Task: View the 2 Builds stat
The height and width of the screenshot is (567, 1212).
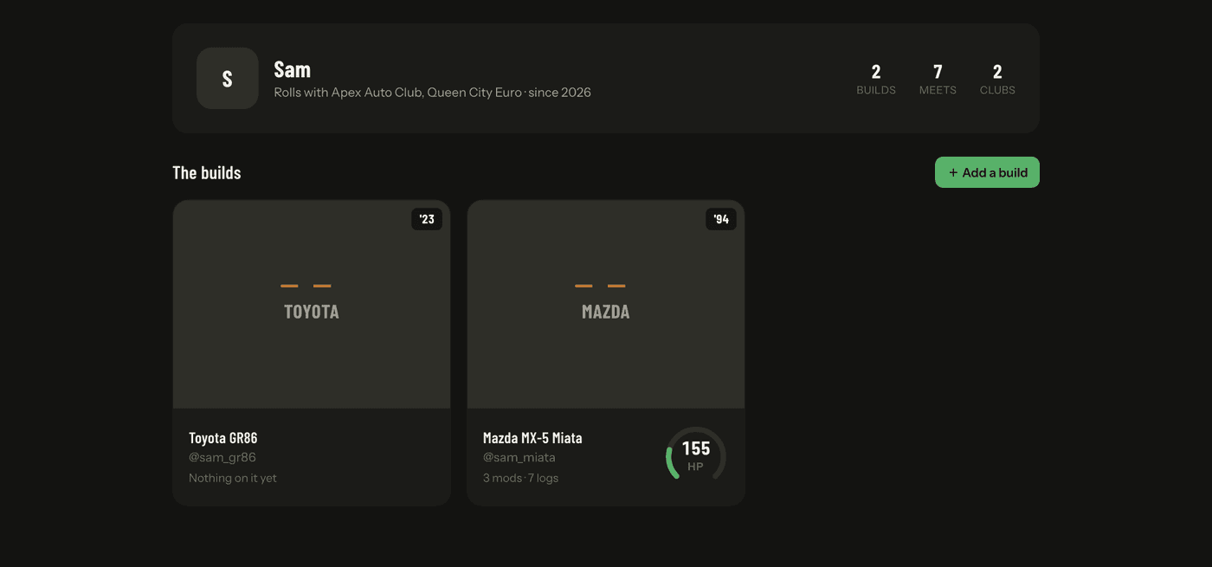Action: tap(876, 79)
